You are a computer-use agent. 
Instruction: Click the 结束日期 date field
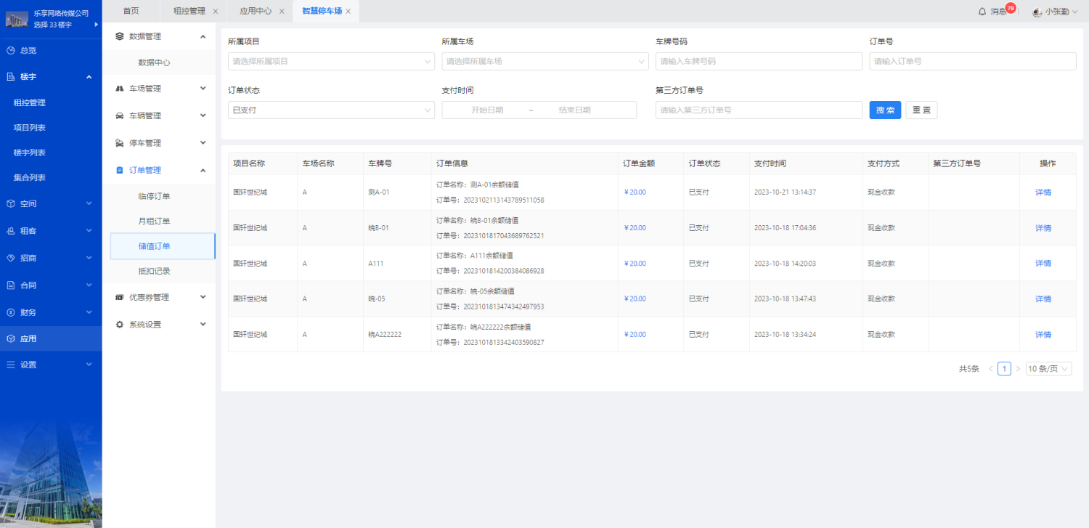pyautogui.click(x=574, y=110)
